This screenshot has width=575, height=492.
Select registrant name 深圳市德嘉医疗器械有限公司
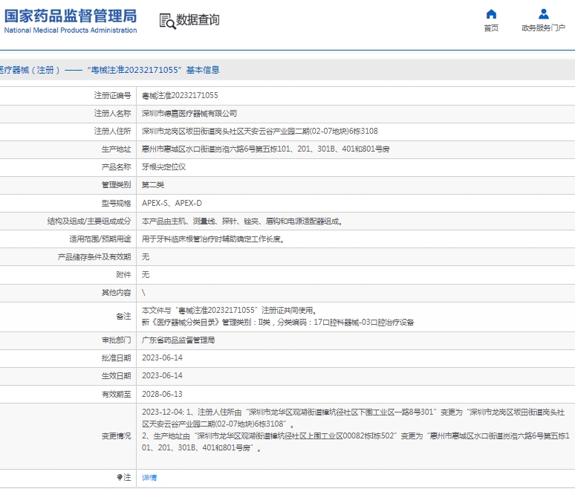tap(189, 114)
